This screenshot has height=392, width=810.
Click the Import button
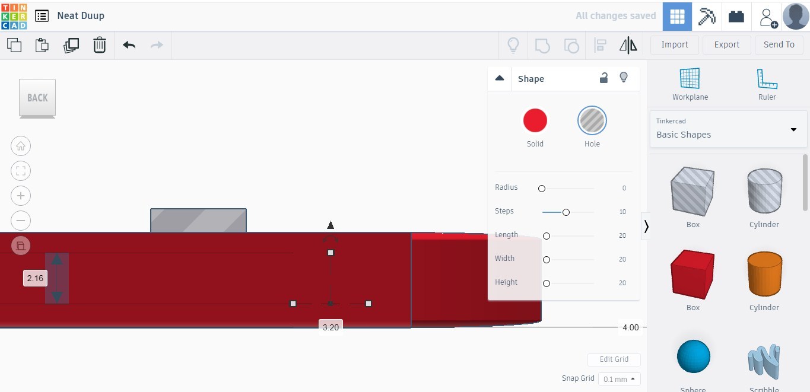(675, 44)
